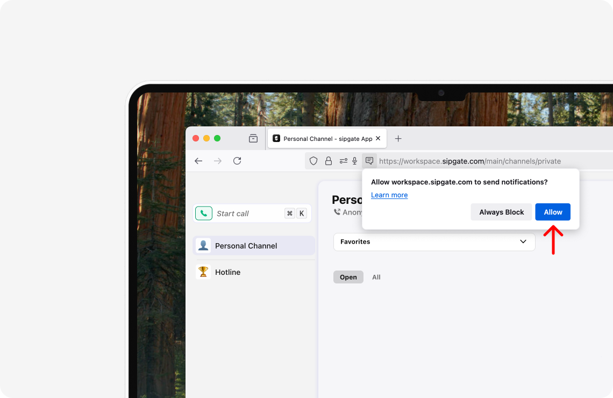Open the Learn more link

pos(389,195)
